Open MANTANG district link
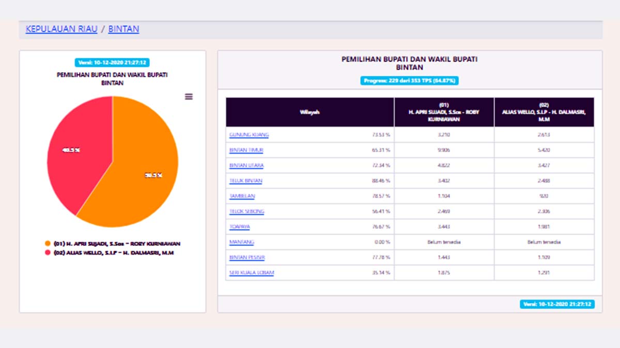Viewport: 620px width, 348px height. (x=241, y=242)
